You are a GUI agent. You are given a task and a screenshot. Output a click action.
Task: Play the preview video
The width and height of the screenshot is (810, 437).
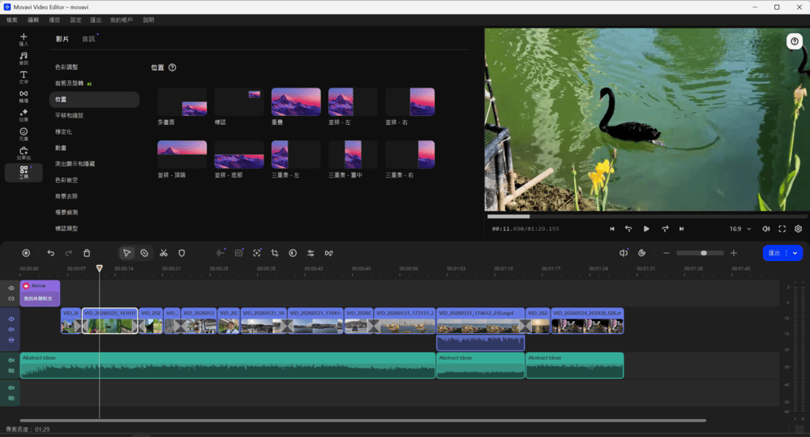[x=646, y=229]
